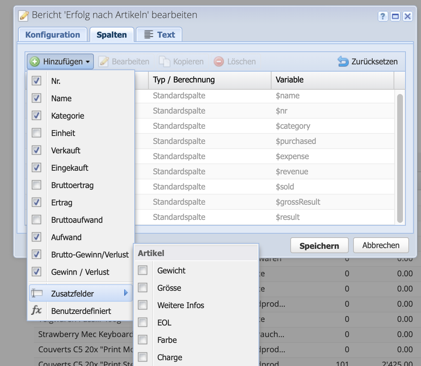
Task: Enable the Einheit checkbox
Action: click(37, 133)
